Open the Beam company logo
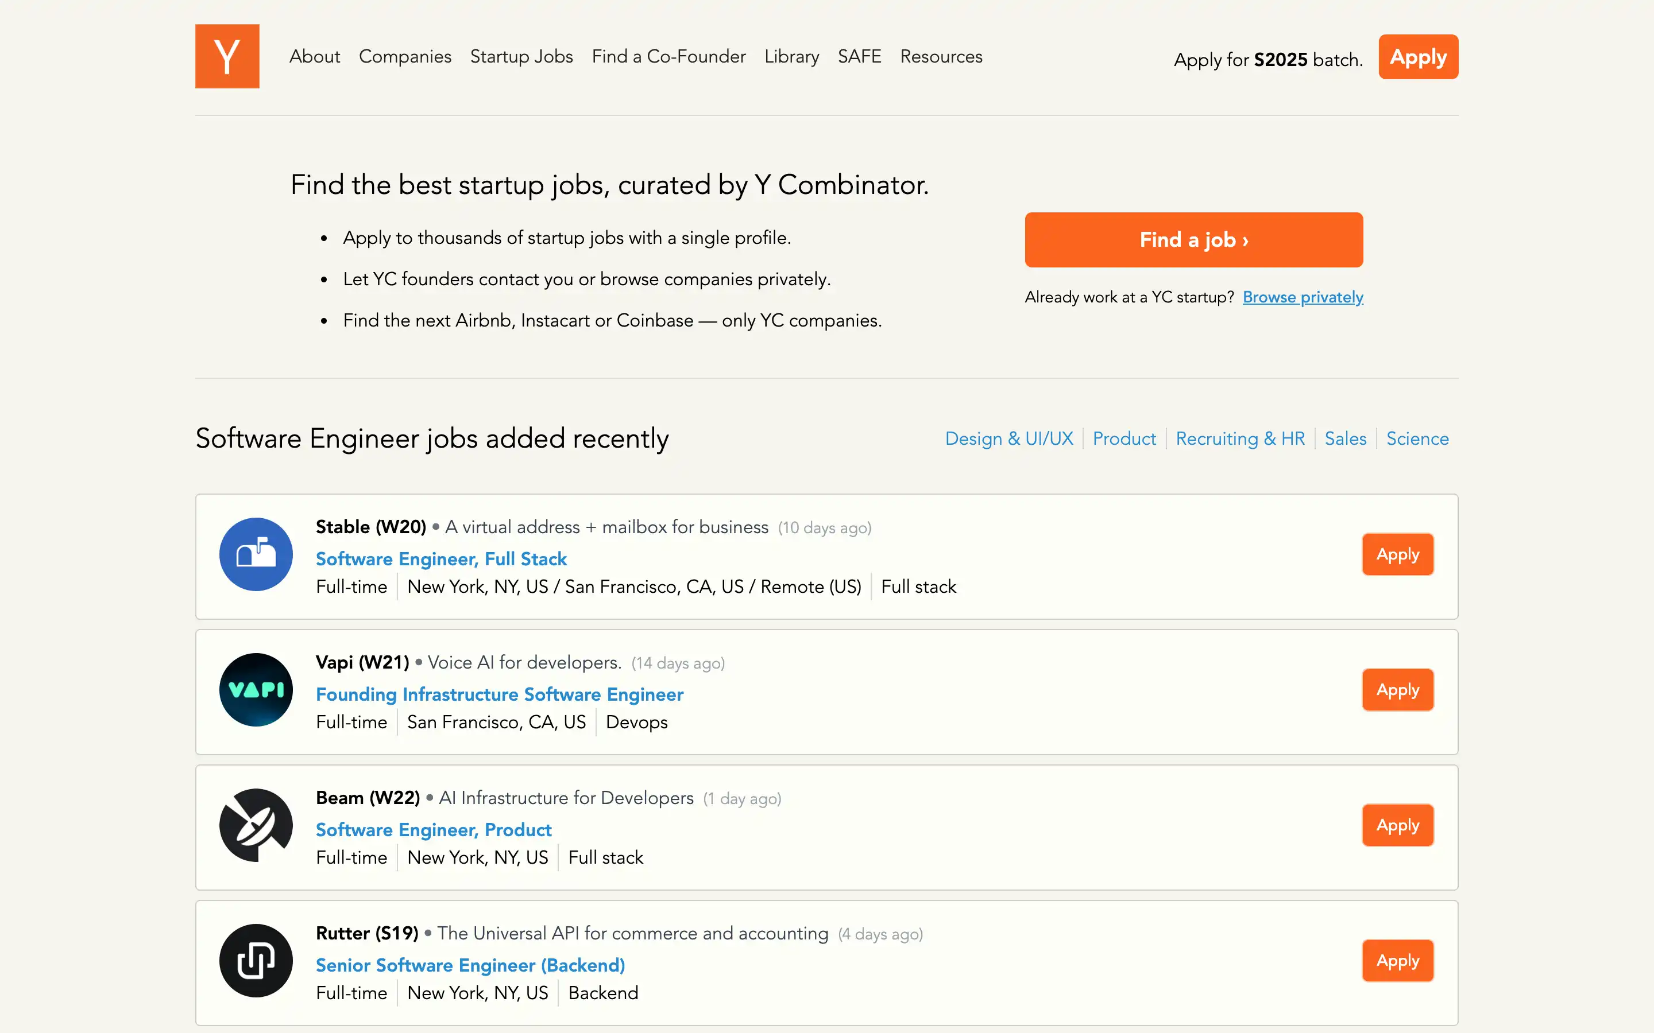Viewport: 1654px width, 1033px height. [256, 825]
